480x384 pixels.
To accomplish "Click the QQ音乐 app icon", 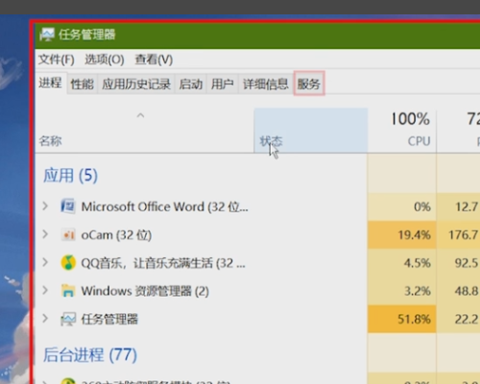I will 68,263.
